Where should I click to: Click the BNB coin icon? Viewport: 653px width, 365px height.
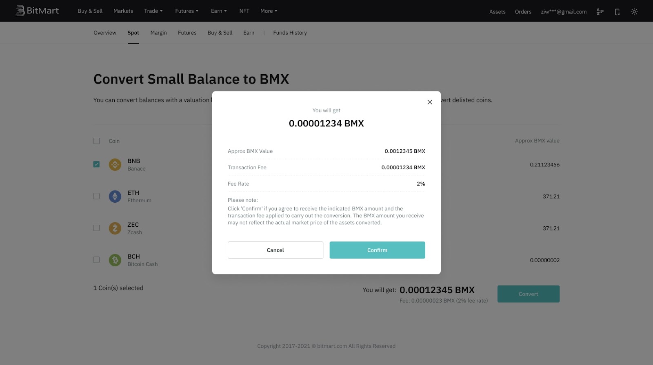[x=115, y=165]
